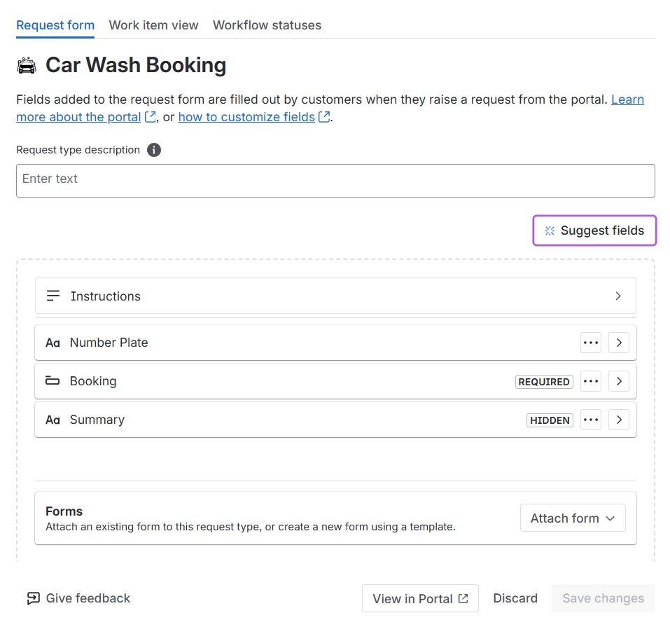
Task: Expand the Summary field details
Action: tap(618, 420)
